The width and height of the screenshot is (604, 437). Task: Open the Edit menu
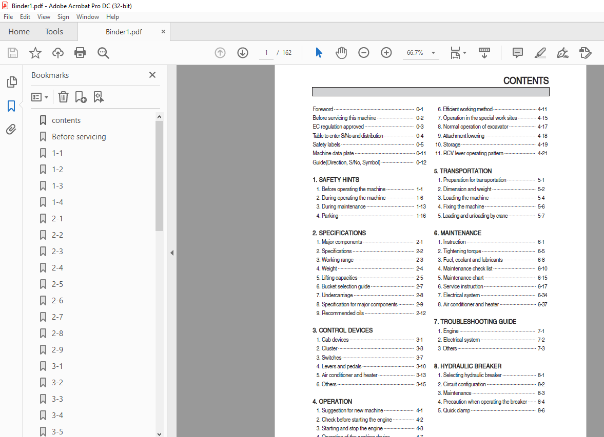tap(25, 17)
